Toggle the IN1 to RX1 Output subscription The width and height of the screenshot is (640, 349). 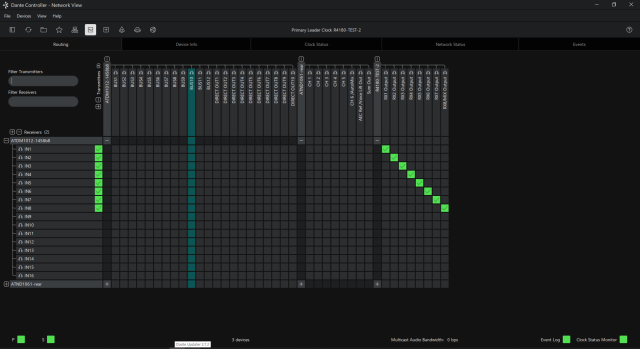pyautogui.click(x=385, y=149)
